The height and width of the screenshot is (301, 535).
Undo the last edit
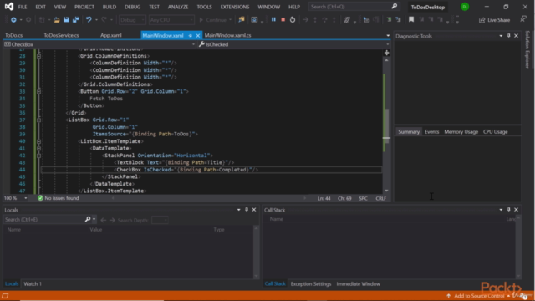(x=89, y=20)
